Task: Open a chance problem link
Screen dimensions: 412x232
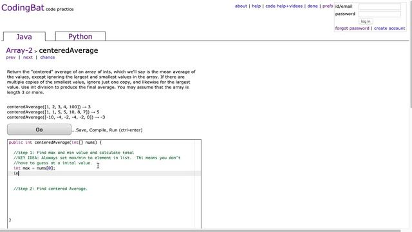Action: pyautogui.click(x=48, y=57)
